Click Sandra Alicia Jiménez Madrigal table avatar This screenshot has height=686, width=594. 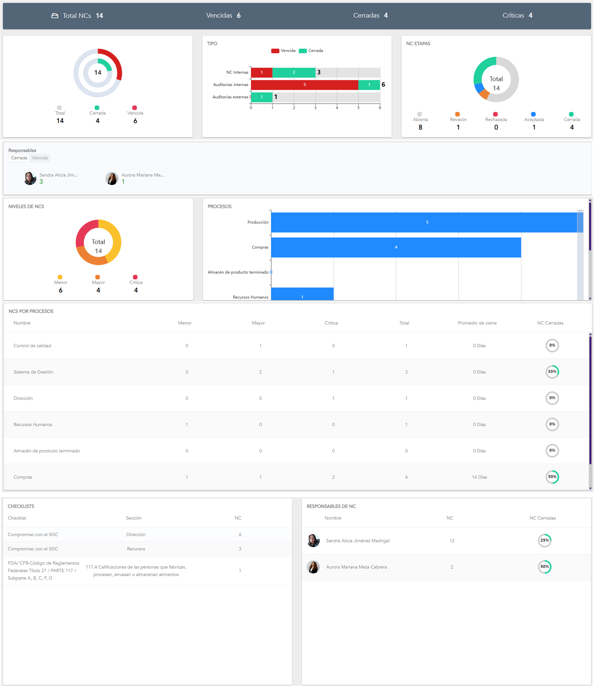coord(313,541)
